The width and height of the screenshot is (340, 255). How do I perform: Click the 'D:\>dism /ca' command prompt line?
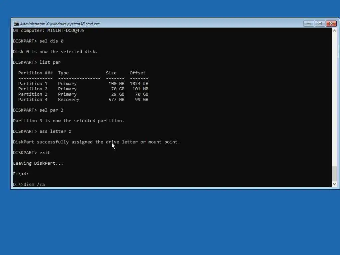[29, 185]
